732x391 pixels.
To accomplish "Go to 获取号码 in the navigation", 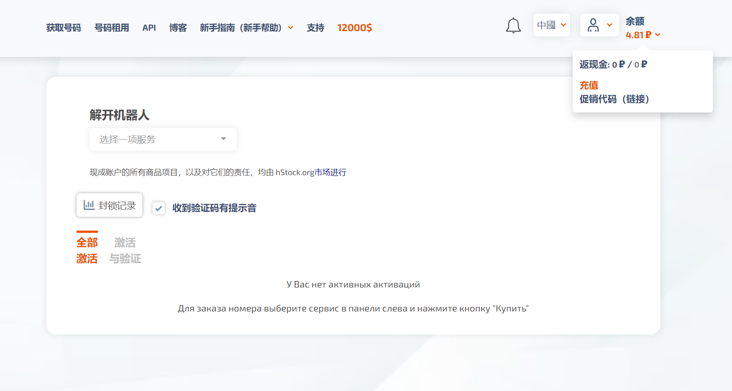I will (64, 28).
